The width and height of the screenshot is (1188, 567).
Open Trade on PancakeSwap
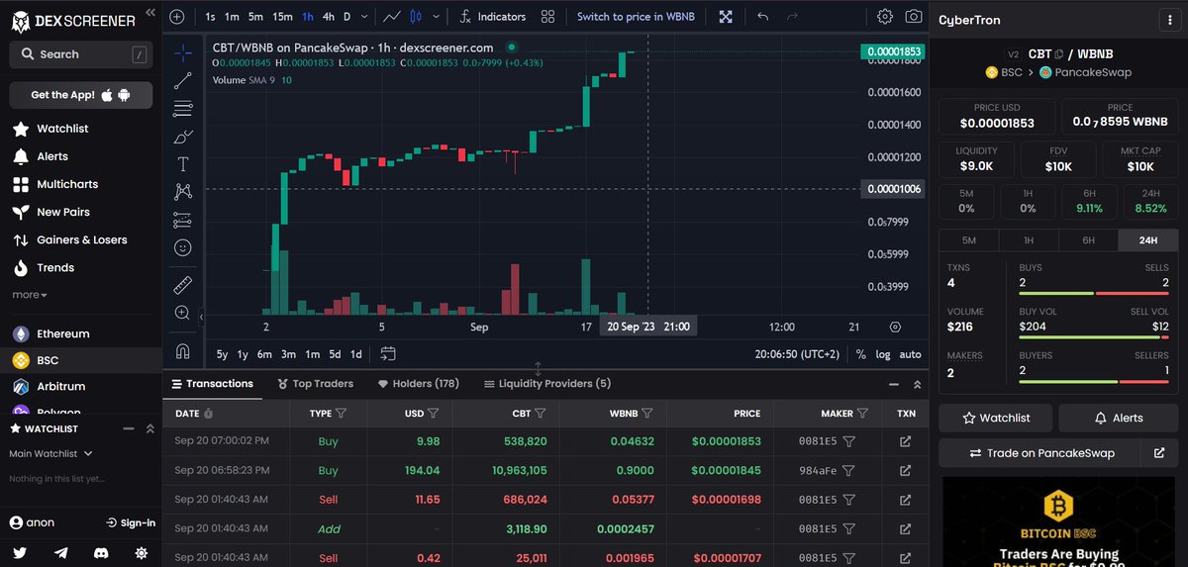click(1041, 453)
